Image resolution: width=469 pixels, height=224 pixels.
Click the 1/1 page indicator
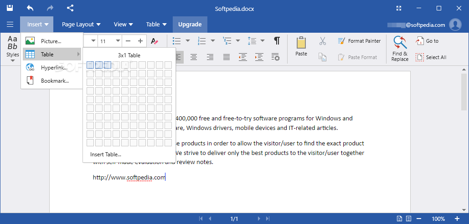coord(234,219)
